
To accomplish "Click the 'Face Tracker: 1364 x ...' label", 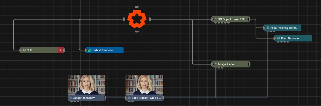I will click(147, 98).
